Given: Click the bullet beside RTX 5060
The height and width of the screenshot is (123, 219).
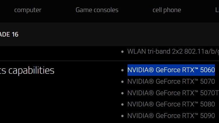Looking at the screenshot, I should [122, 70].
